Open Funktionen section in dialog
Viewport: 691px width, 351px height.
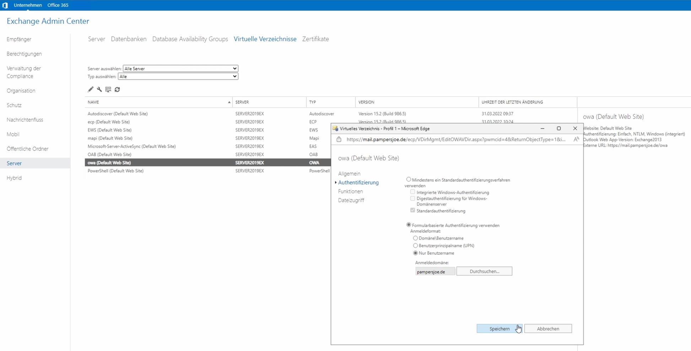click(x=351, y=191)
